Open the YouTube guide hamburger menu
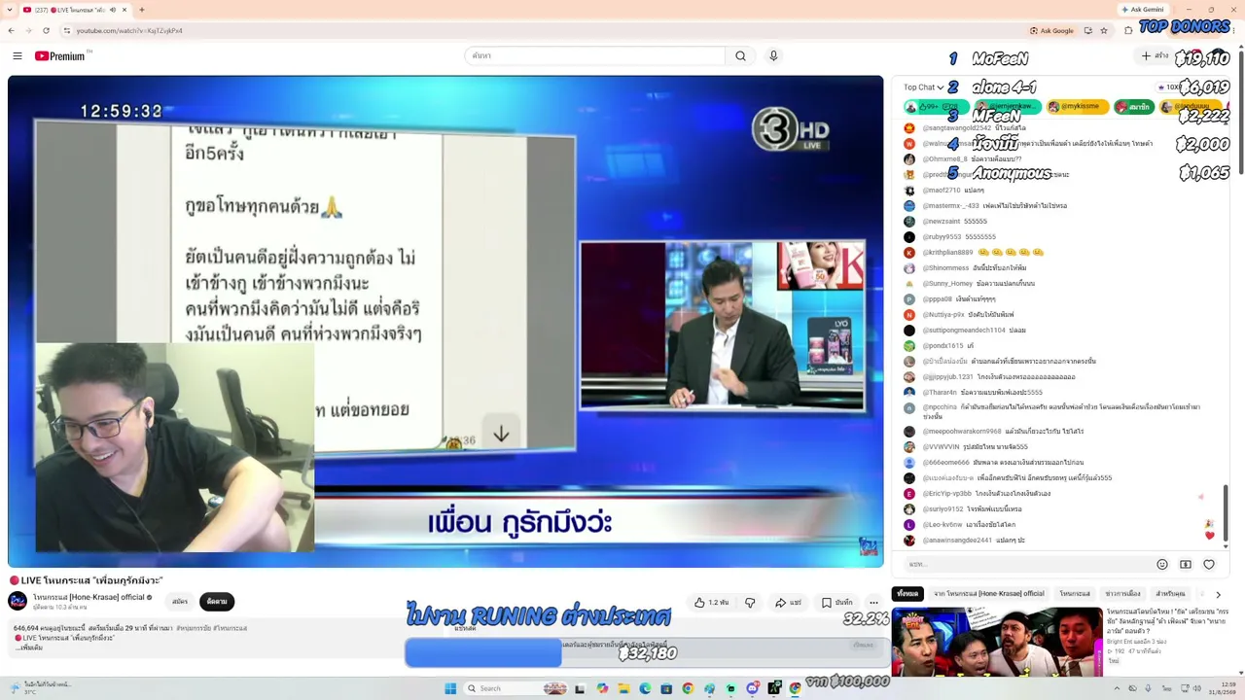This screenshot has height=700, width=1245. (17, 56)
